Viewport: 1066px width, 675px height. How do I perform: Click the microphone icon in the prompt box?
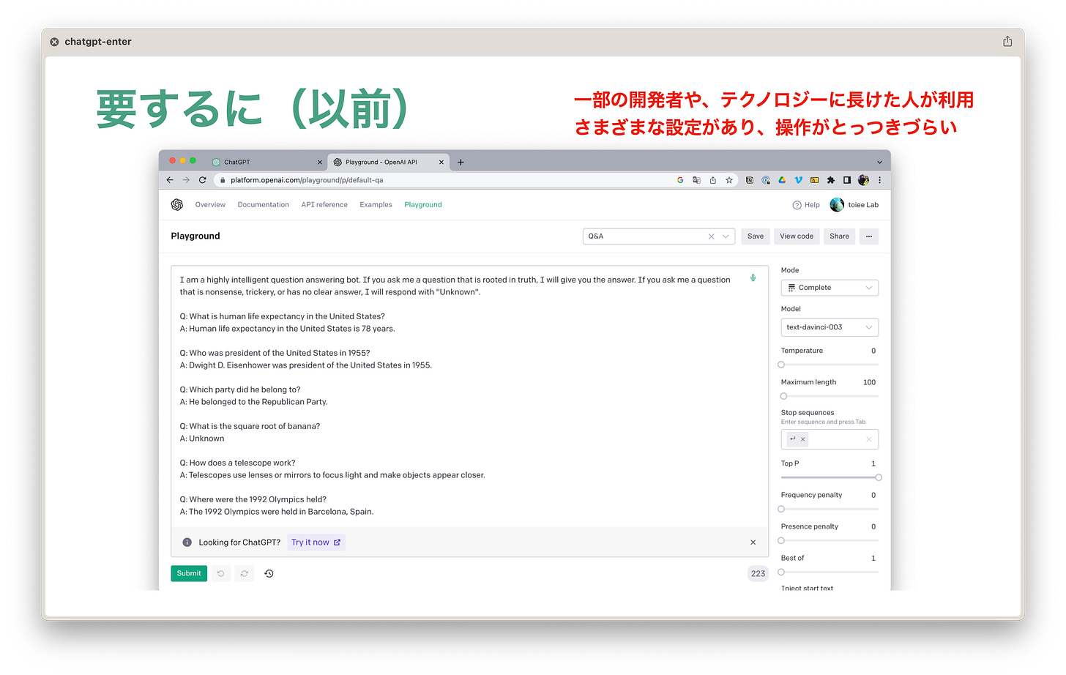753,278
